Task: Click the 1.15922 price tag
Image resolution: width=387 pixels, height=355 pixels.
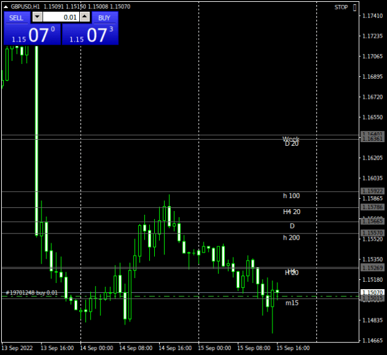Action: tap(372, 191)
